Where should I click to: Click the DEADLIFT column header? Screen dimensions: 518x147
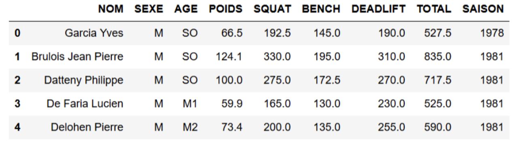(x=378, y=9)
